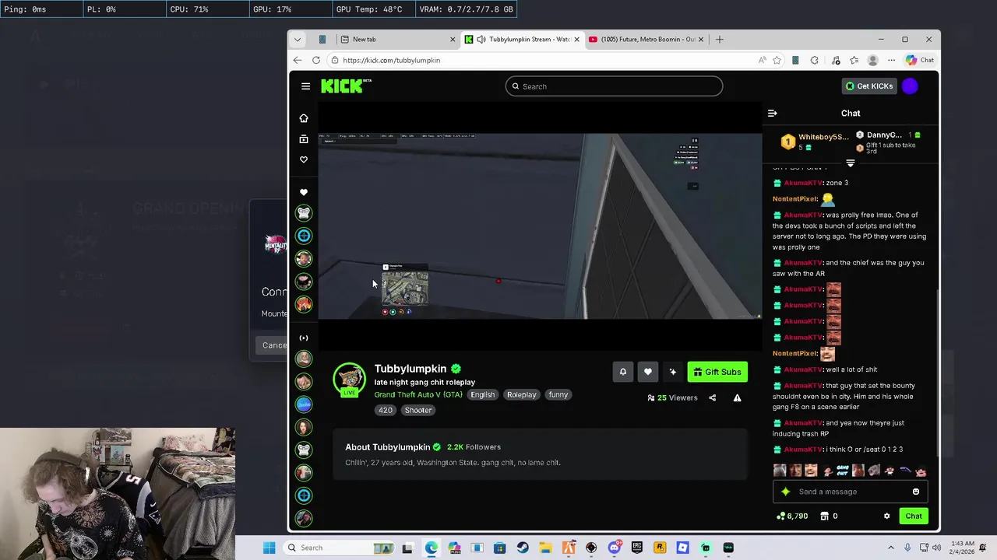
Task: Open the purple user avatar menu
Action: pos(911,86)
